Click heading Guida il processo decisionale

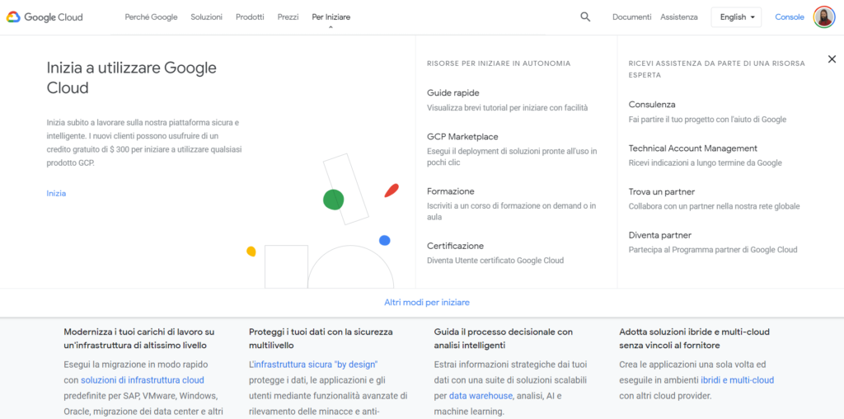pyautogui.click(x=504, y=338)
